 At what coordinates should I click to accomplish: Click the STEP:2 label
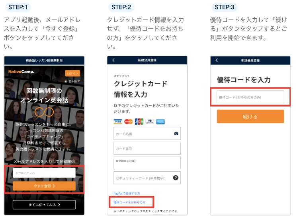click(x=121, y=7)
